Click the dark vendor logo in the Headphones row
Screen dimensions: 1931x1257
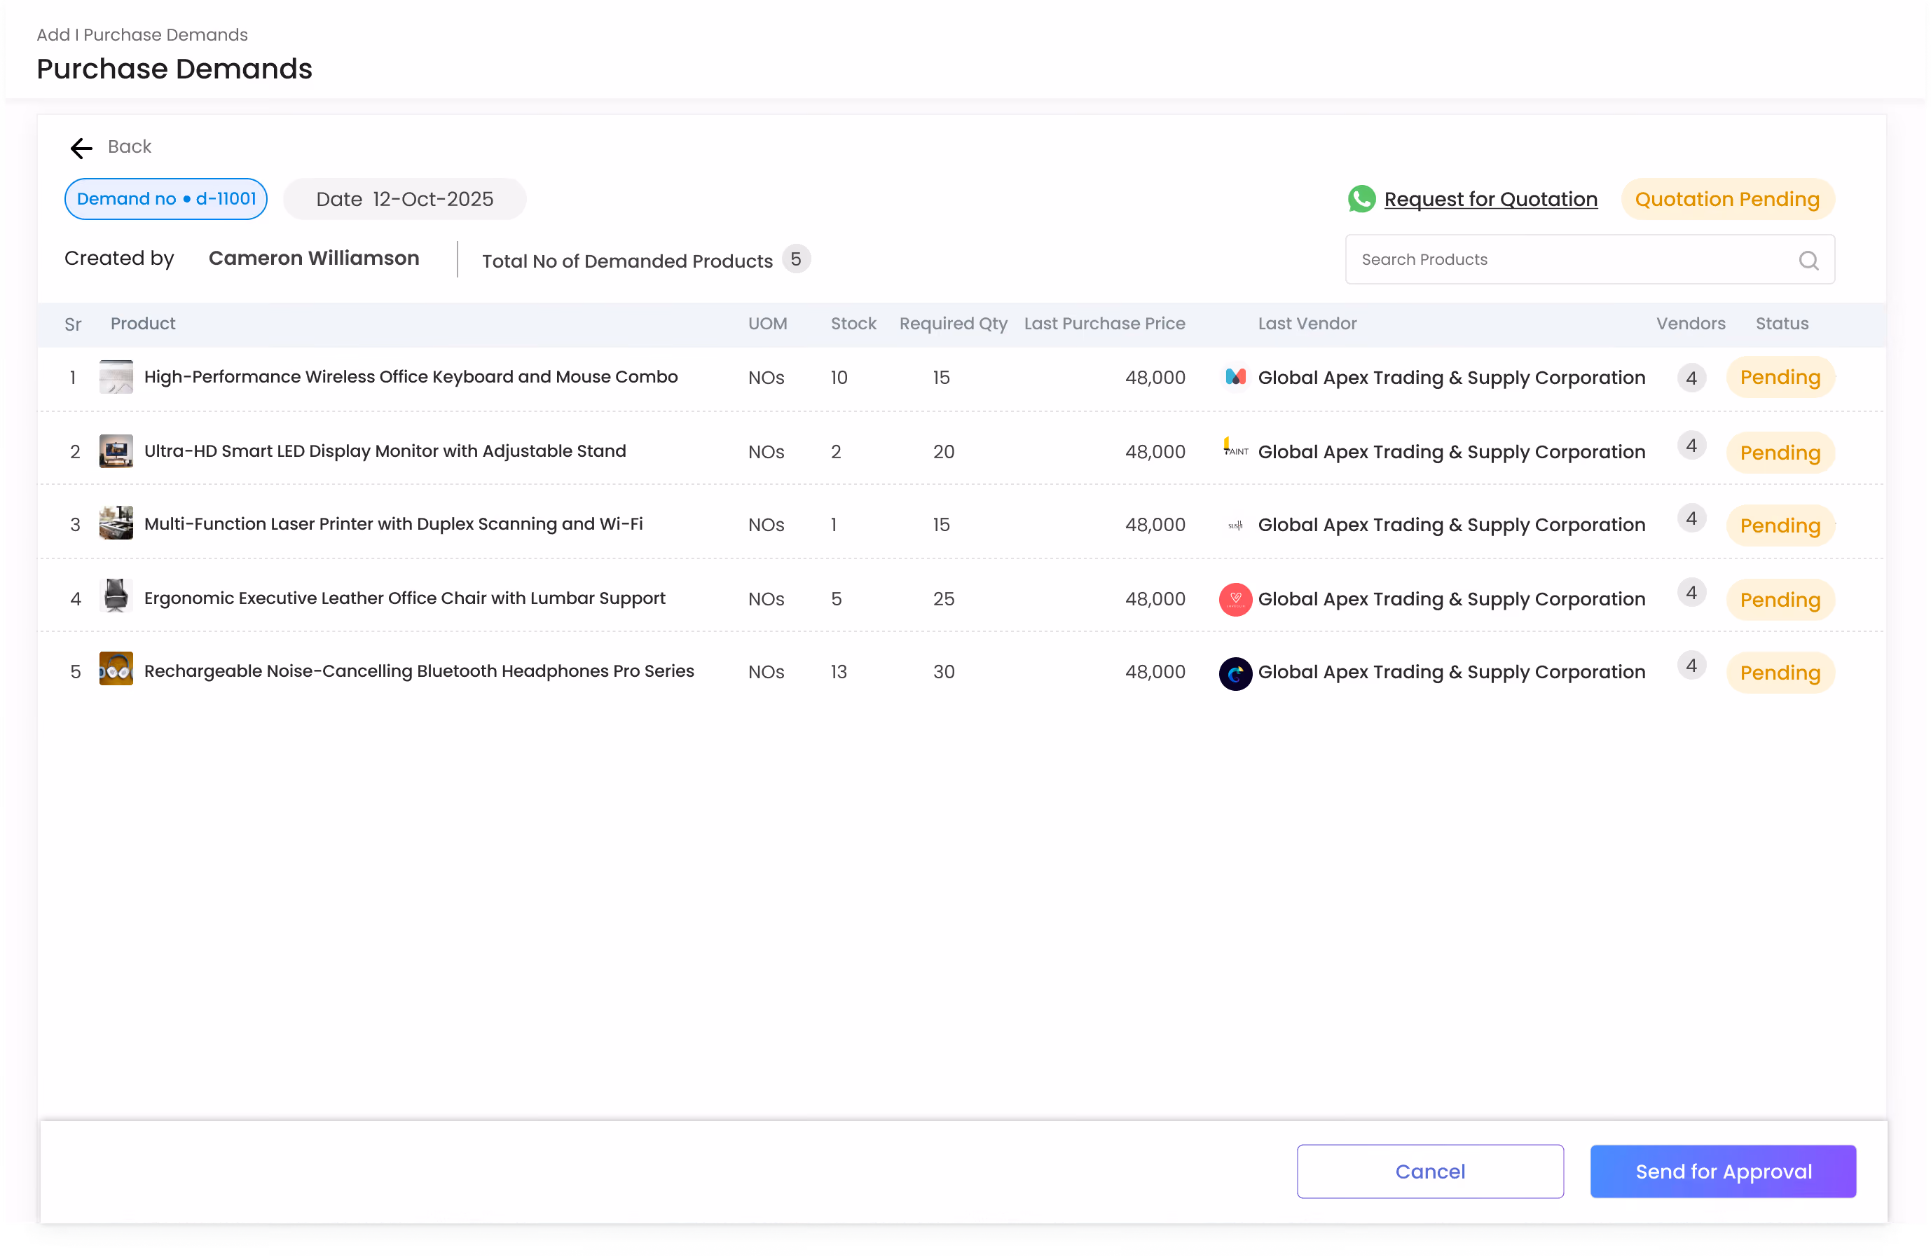tap(1235, 673)
